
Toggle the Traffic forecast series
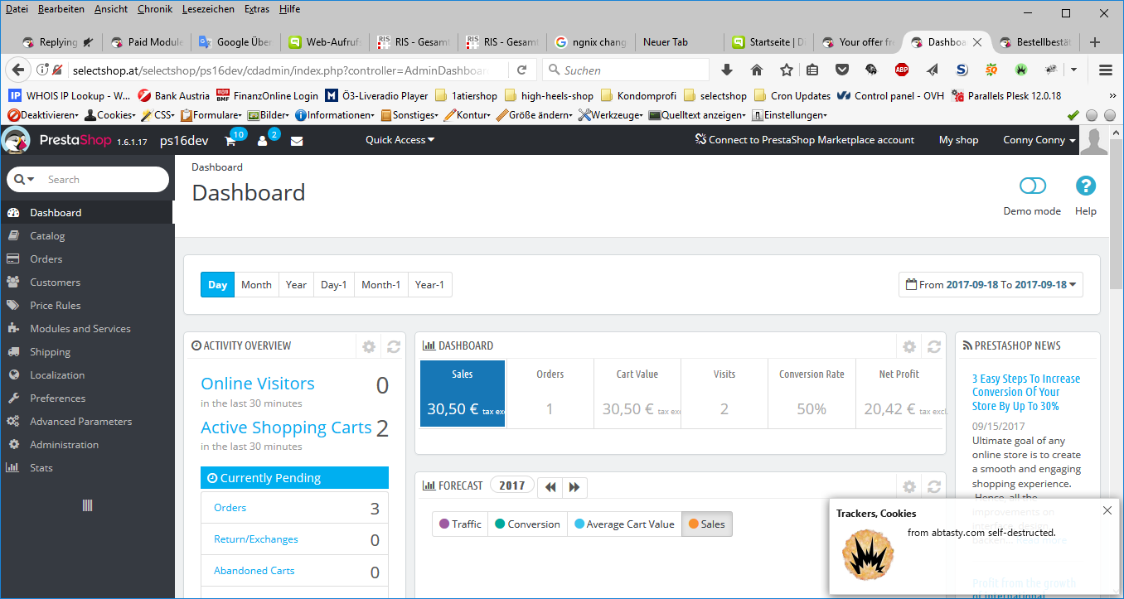click(460, 524)
